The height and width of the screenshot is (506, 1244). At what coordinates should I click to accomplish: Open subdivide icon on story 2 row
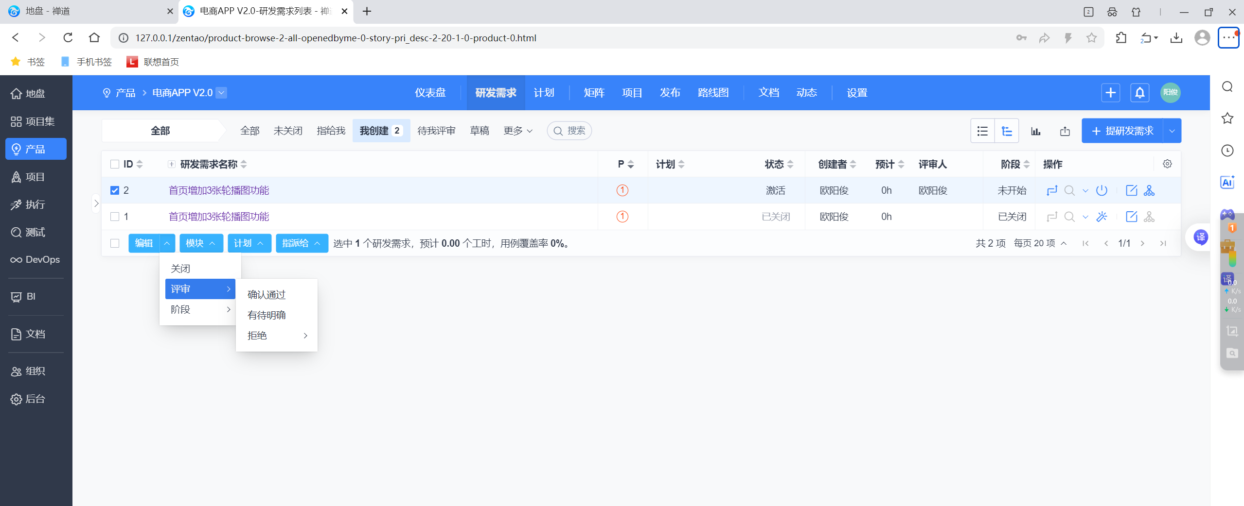[1150, 190]
